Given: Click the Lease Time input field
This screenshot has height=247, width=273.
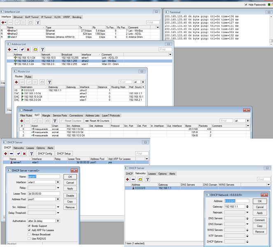Looking at the screenshot, I should (x=44, y=193).
